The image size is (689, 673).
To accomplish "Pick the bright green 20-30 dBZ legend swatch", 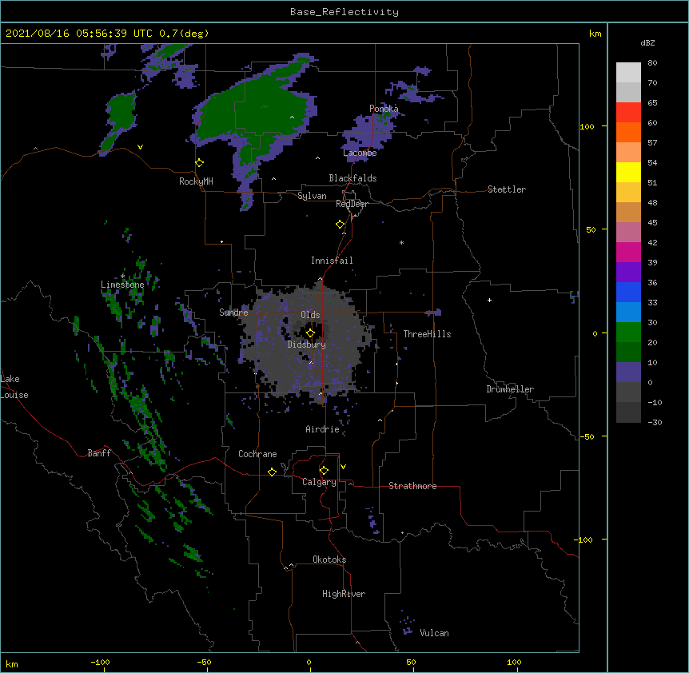I will click(628, 333).
